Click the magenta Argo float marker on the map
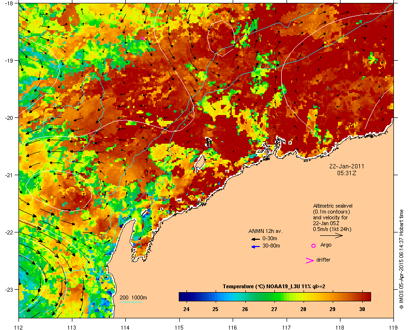Screen dimensions: 408x330 (143, 38)
